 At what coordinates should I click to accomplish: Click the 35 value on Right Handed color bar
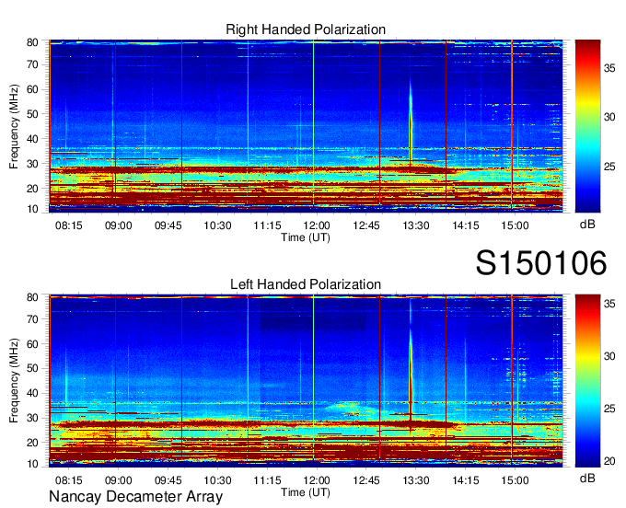click(609, 68)
